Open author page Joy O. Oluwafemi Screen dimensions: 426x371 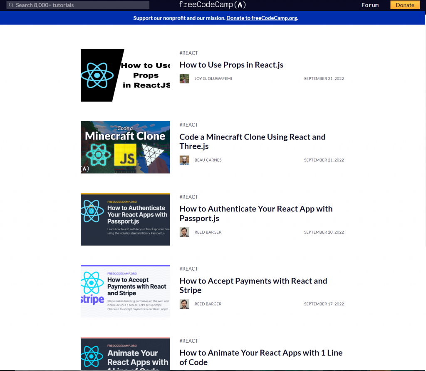click(213, 79)
